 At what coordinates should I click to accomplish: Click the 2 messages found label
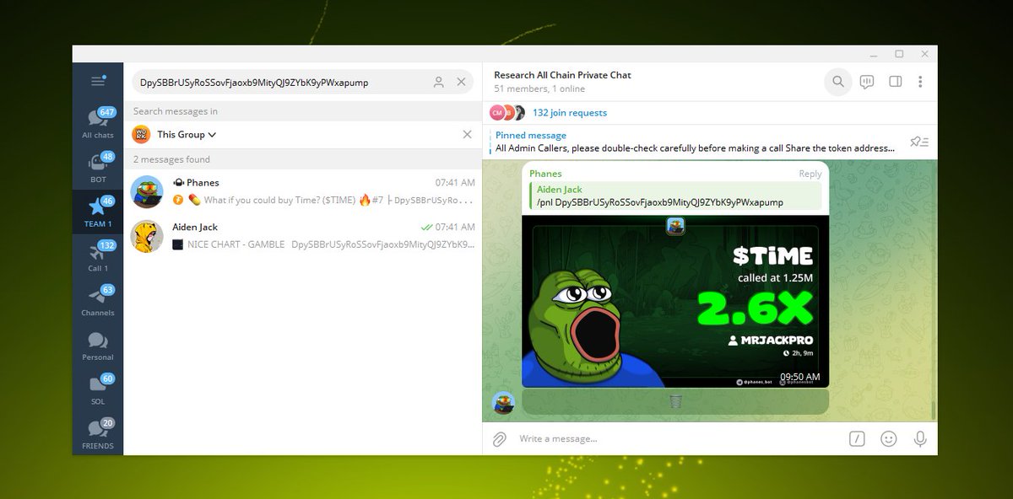click(171, 159)
